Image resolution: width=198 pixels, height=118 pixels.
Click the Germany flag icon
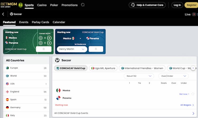7,108
